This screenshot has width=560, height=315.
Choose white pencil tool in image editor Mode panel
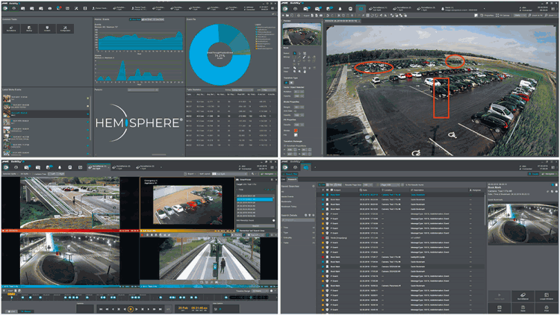pos(305,57)
